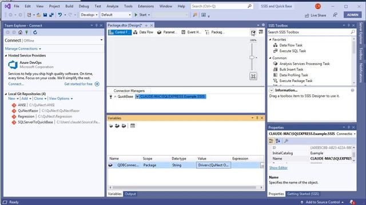Switch to the Event Handlers tab
Image resolution: width=366 pixels, height=205 pixels.
[191, 32]
